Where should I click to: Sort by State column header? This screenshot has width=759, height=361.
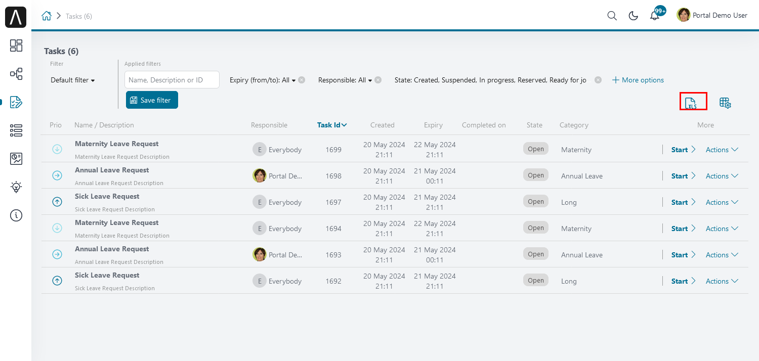534,125
